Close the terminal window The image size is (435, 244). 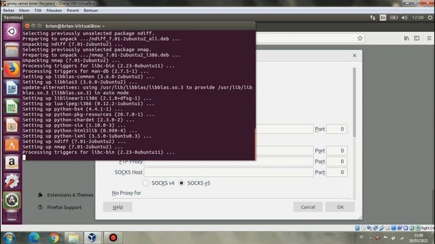pyautogui.click(x=27, y=26)
